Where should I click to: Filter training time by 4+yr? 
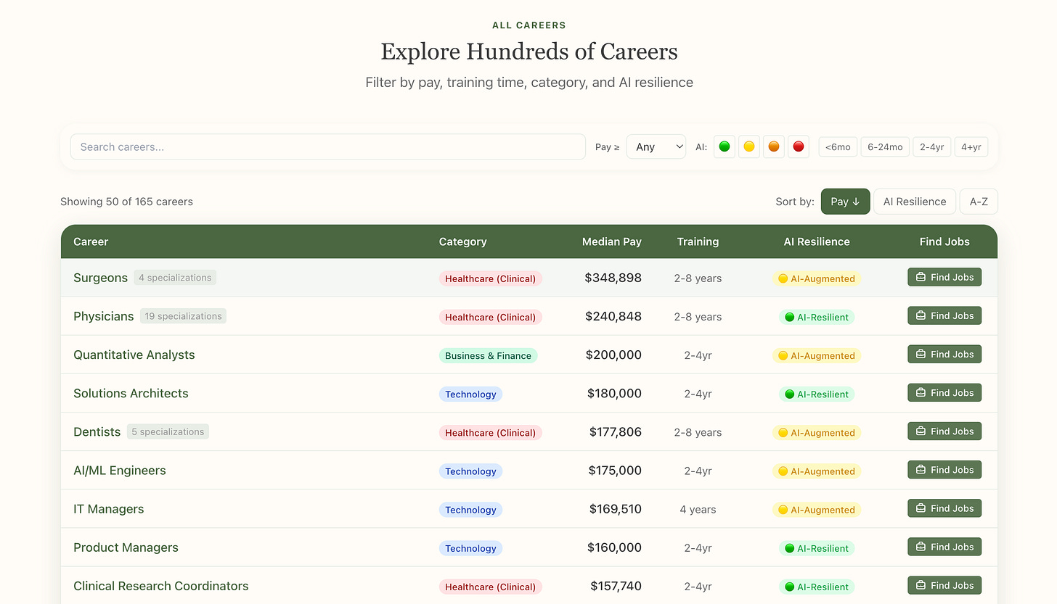pyautogui.click(x=971, y=147)
